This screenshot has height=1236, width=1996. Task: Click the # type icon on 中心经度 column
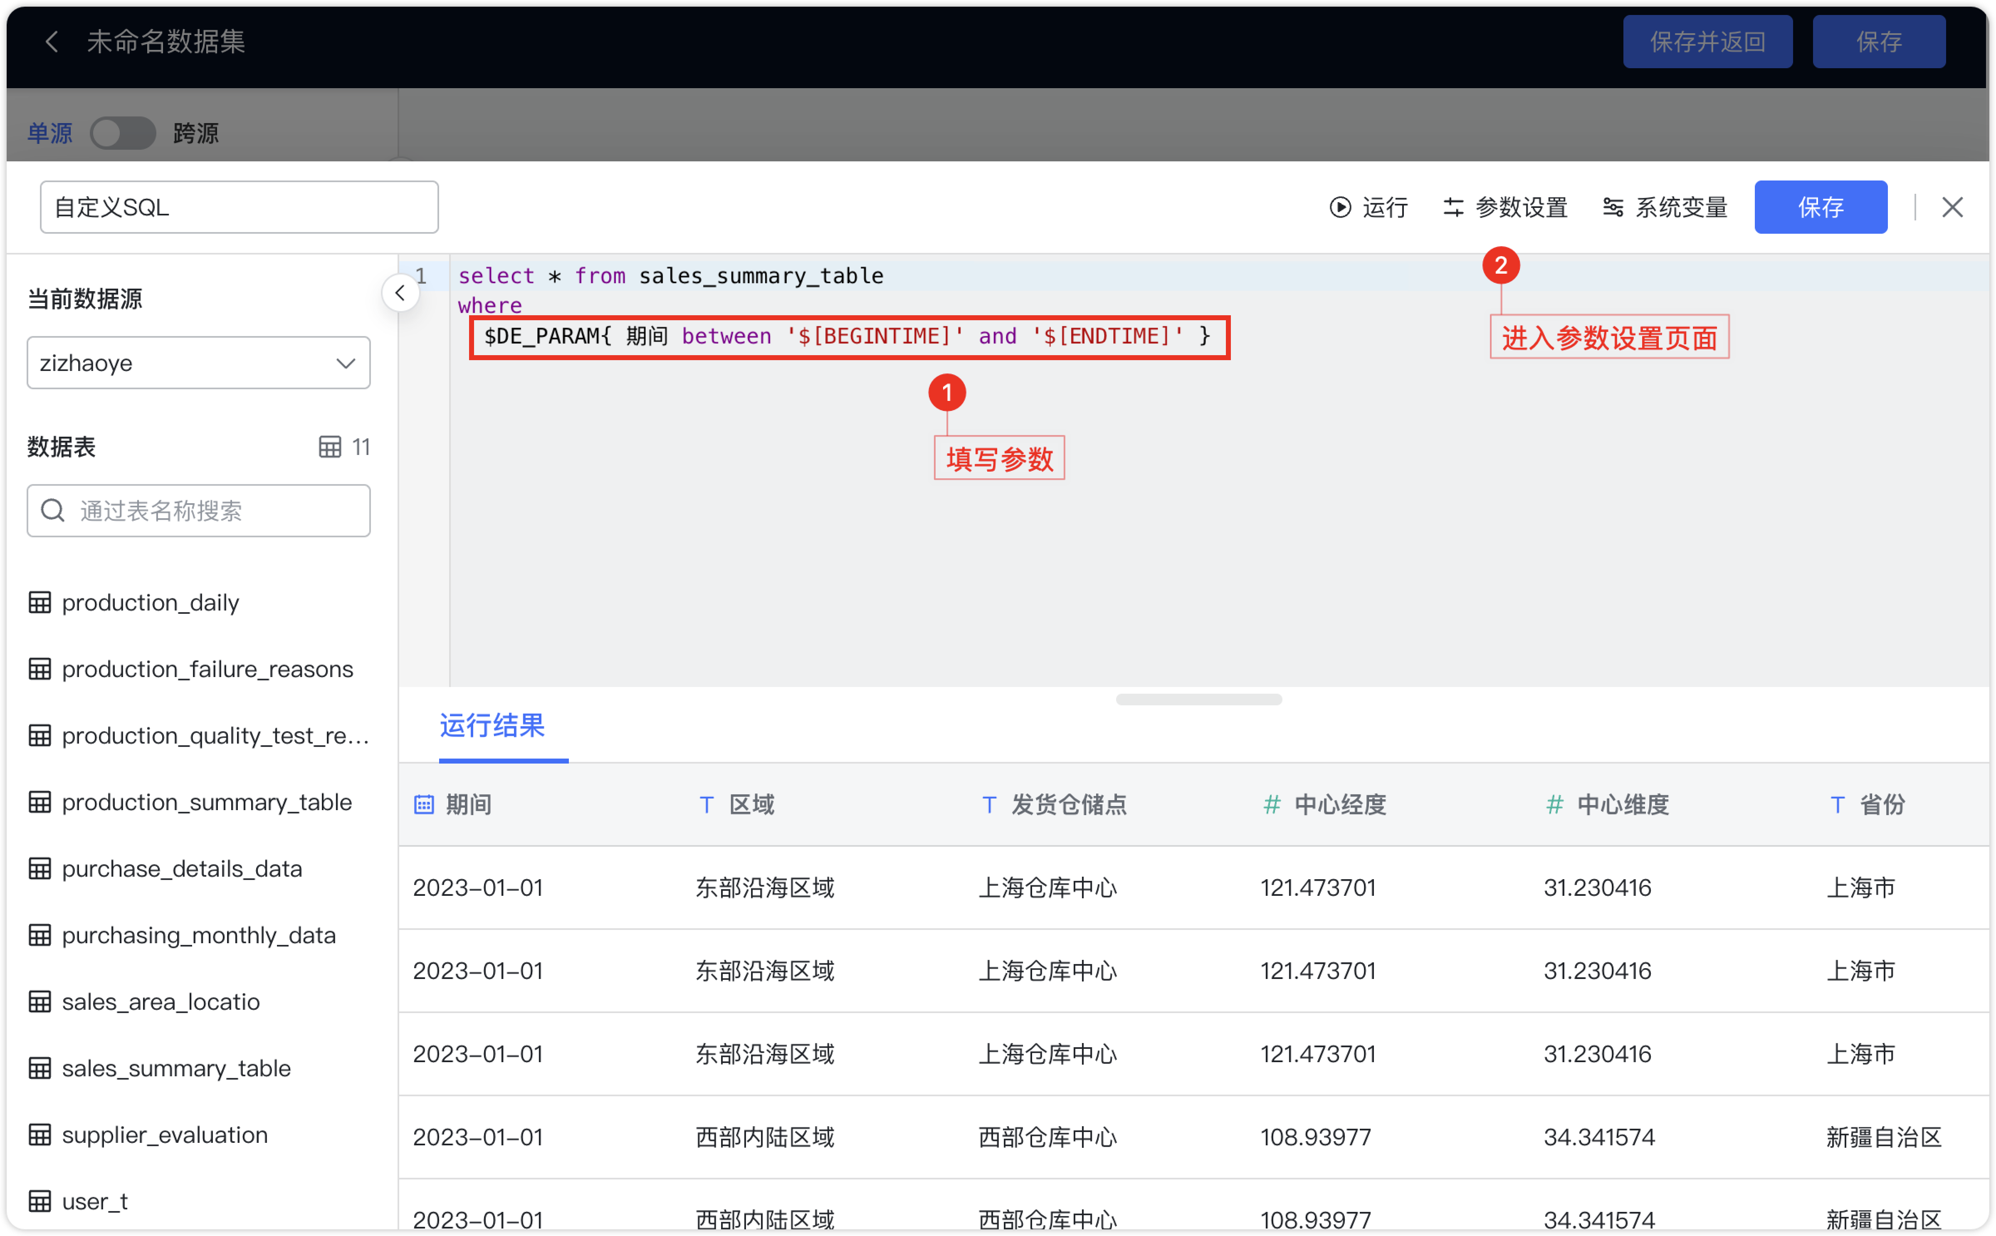pyautogui.click(x=1270, y=804)
